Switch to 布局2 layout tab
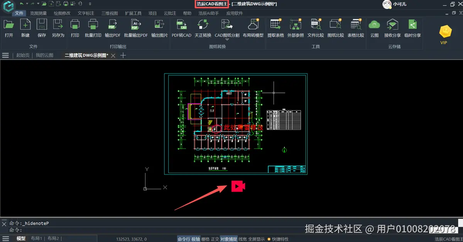The width and height of the screenshot is (463, 242). click(x=53, y=239)
